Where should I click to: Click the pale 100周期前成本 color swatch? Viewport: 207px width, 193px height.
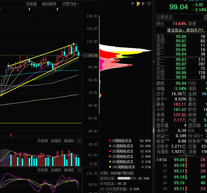pos(110,167)
